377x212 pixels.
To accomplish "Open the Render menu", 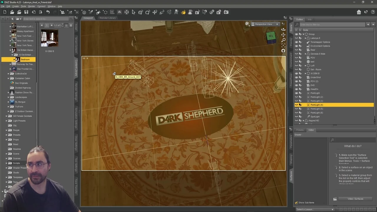I will (32, 6).
